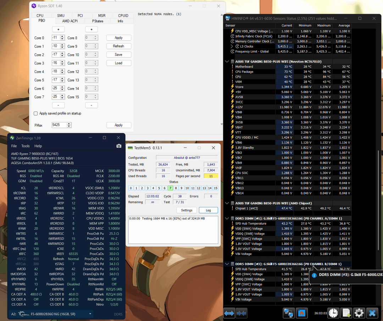Screen dimensions: 383x321
Task: Click the Maximum column header in HWiNFO
Action: (x=324, y=26)
